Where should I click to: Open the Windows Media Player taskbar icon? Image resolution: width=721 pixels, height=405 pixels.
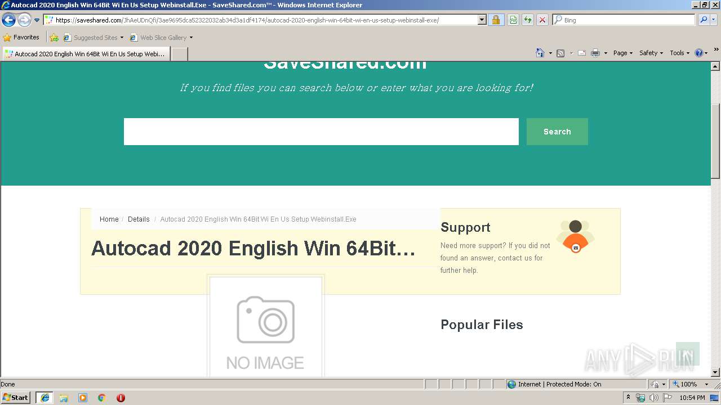coord(83,398)
